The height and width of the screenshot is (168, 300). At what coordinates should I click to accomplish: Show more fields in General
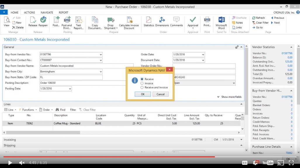point(229,97)
